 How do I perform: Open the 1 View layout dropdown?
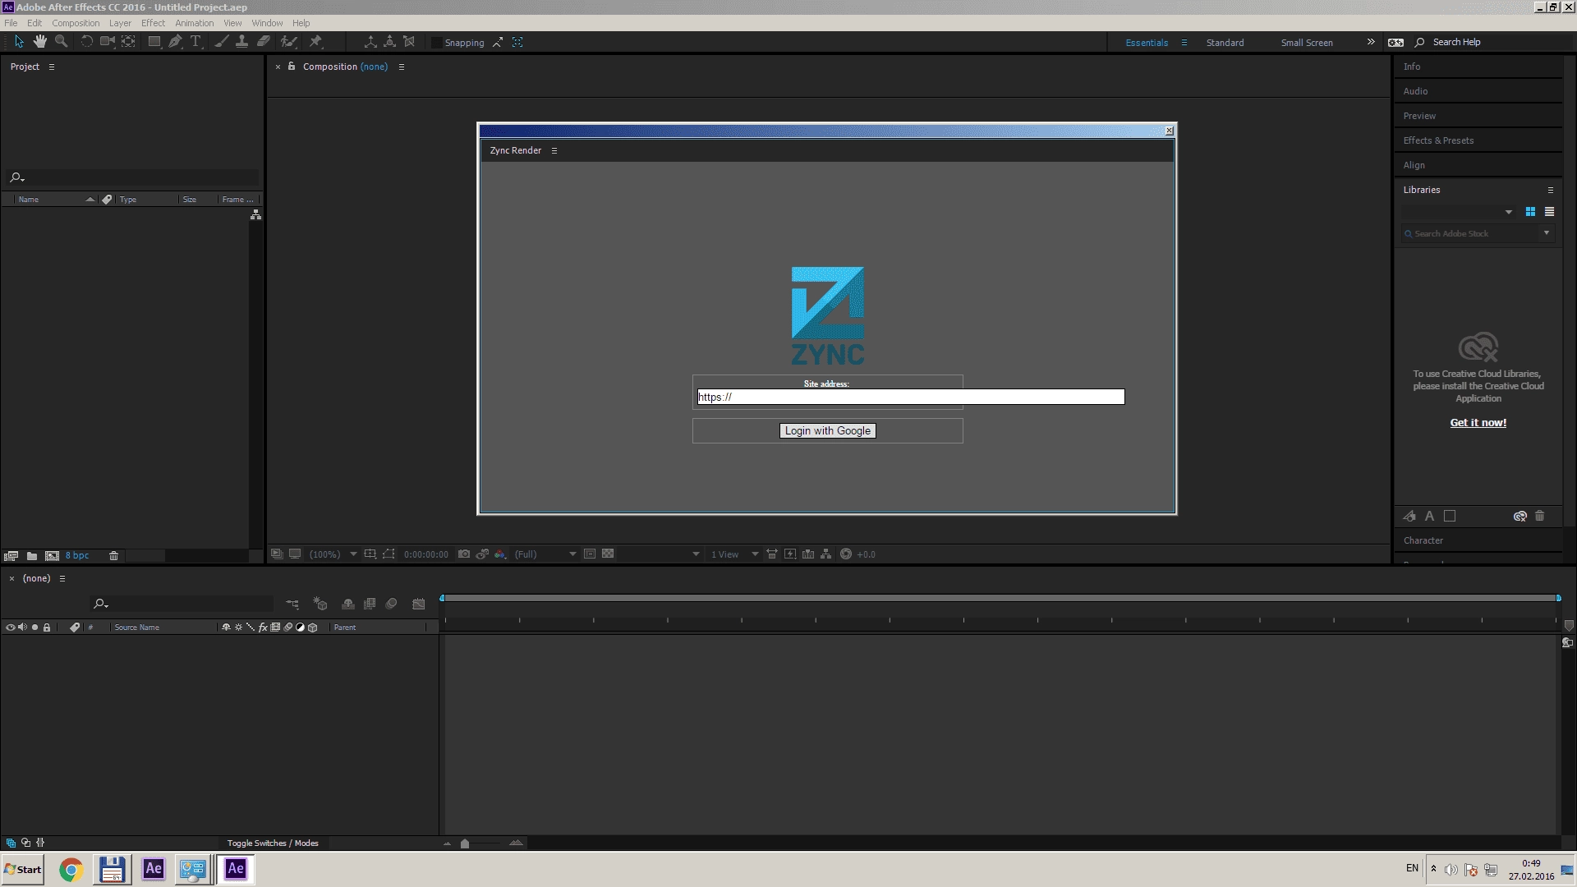coord(734,554)
